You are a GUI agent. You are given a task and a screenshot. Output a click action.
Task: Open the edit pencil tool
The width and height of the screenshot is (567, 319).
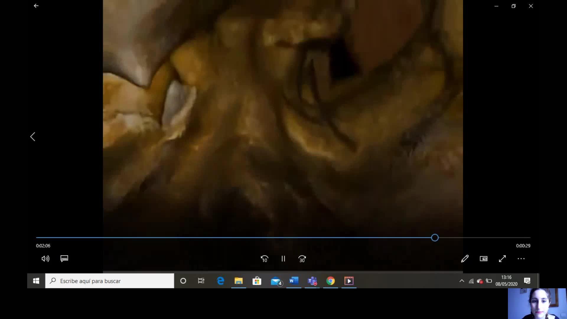(465, 259)
